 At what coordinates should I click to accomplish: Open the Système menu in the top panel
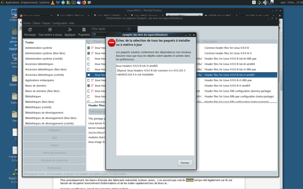pyautogui.click(x=44, y=3)
